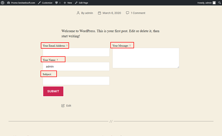This screenshot has height=136, width=222.
Task: Select the dashboard icon beside site name
Action: click(9, 3)
